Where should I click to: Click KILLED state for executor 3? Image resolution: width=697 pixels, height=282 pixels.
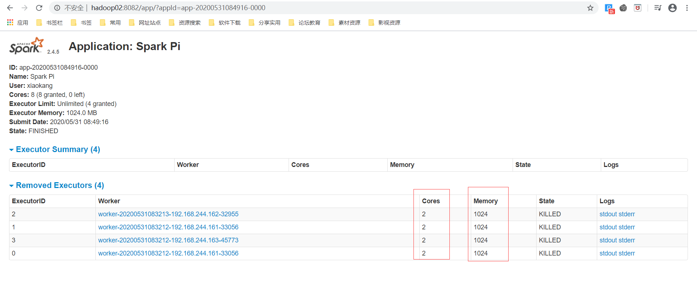550,240
